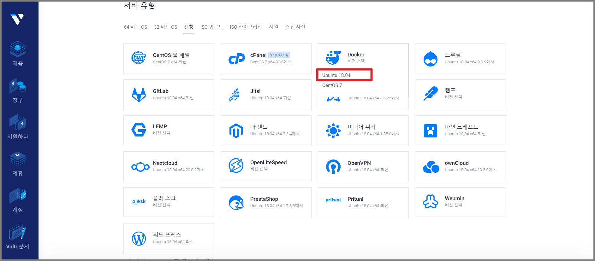Switch to the 32 비트 OS tab

[165, 27]
